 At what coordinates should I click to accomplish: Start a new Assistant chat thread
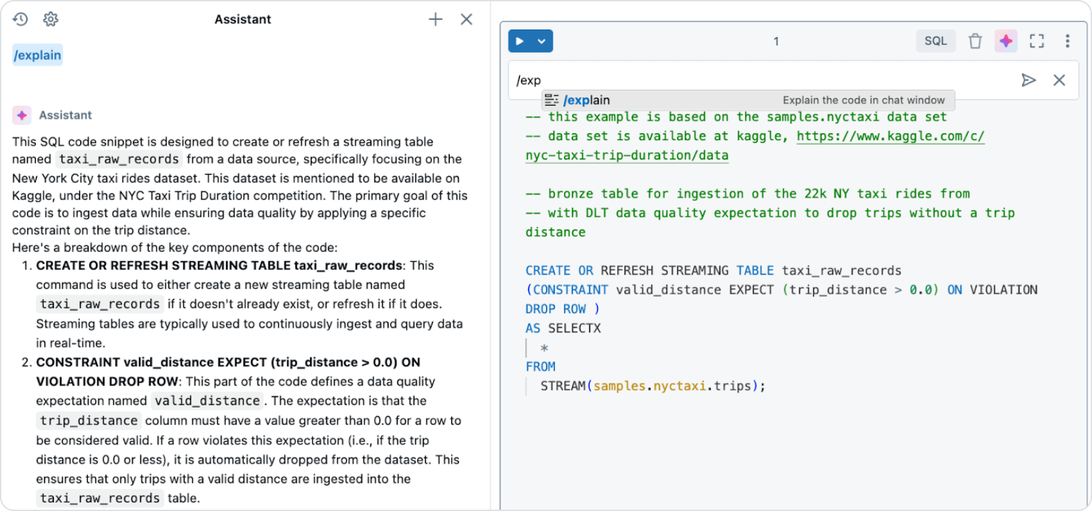point(435,19)
